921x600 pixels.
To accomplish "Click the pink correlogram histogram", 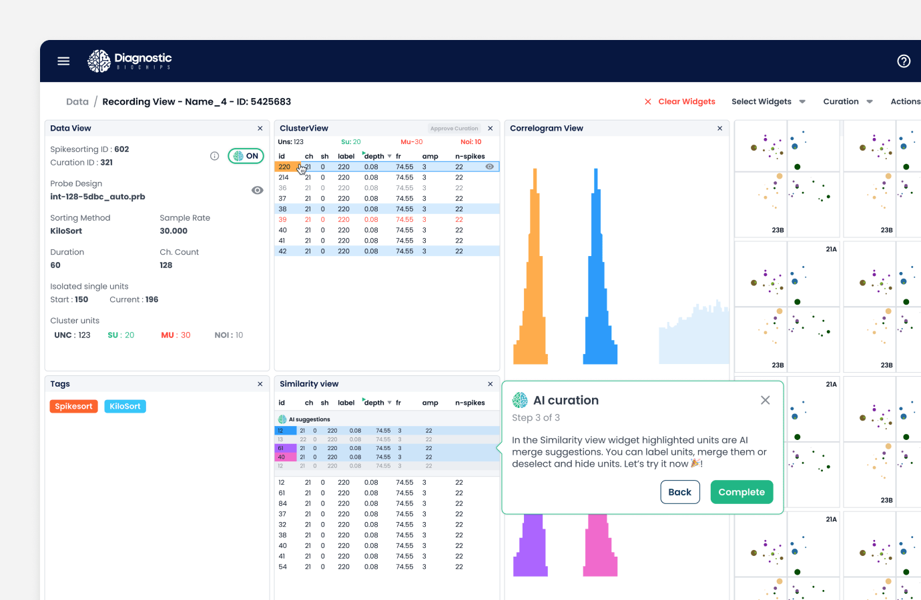I will pos(600,545).
